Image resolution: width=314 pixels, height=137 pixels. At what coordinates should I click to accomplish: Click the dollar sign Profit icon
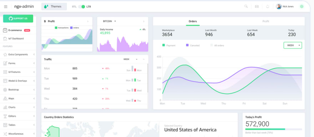click(45, 21)
